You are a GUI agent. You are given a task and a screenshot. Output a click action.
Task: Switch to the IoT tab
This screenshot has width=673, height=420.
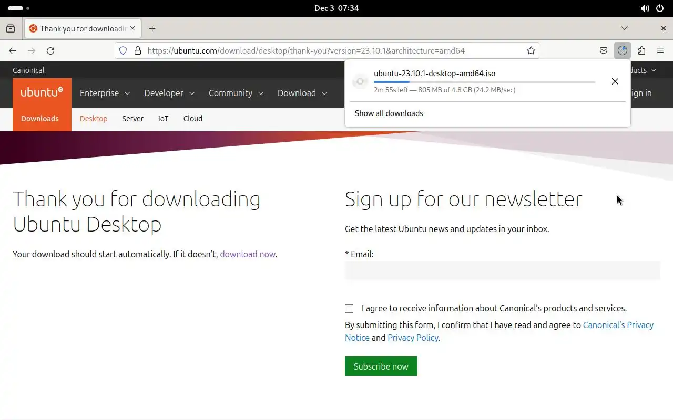pos(164,119)
